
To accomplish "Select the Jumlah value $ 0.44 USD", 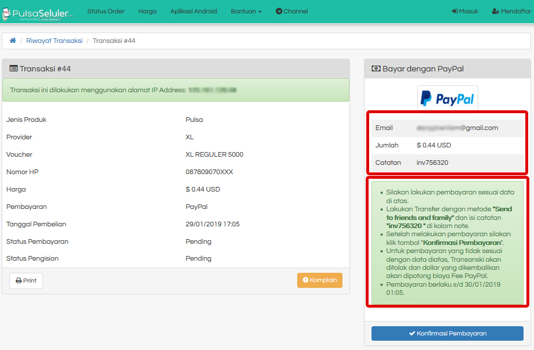I will (434, 145).
